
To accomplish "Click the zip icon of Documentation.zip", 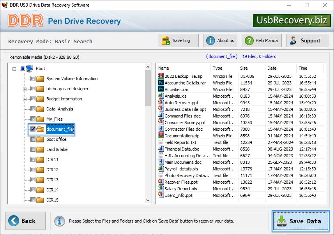I will pyautogui.click(x=161, y=135).
